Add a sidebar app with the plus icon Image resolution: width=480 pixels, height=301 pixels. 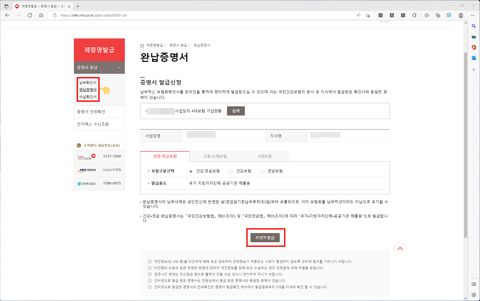click(474, 69)
